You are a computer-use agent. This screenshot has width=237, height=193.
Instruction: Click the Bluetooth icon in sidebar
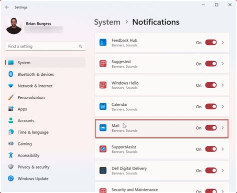[11, 74]
